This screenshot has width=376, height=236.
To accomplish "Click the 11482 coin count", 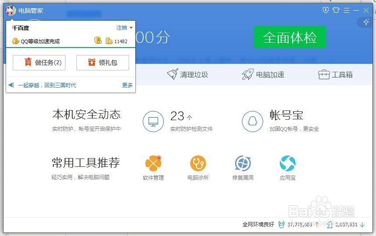I will pyautogui.click(x=121, y=41).
